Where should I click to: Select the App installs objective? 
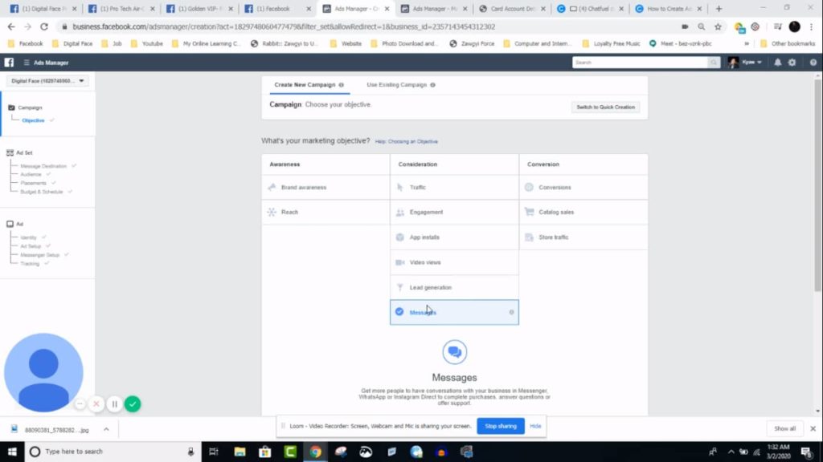[454, 237]
